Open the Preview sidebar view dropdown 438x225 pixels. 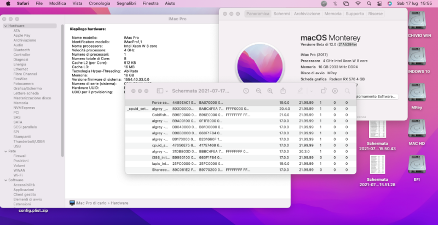[x=163, y=91]
